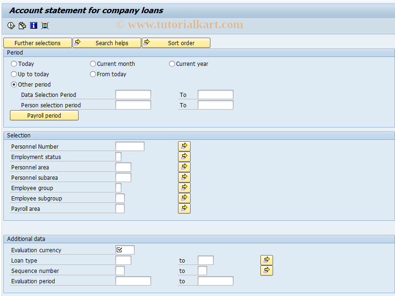
Task: Open multiple selection for Employment status
Action: click(x=184, y=157)
